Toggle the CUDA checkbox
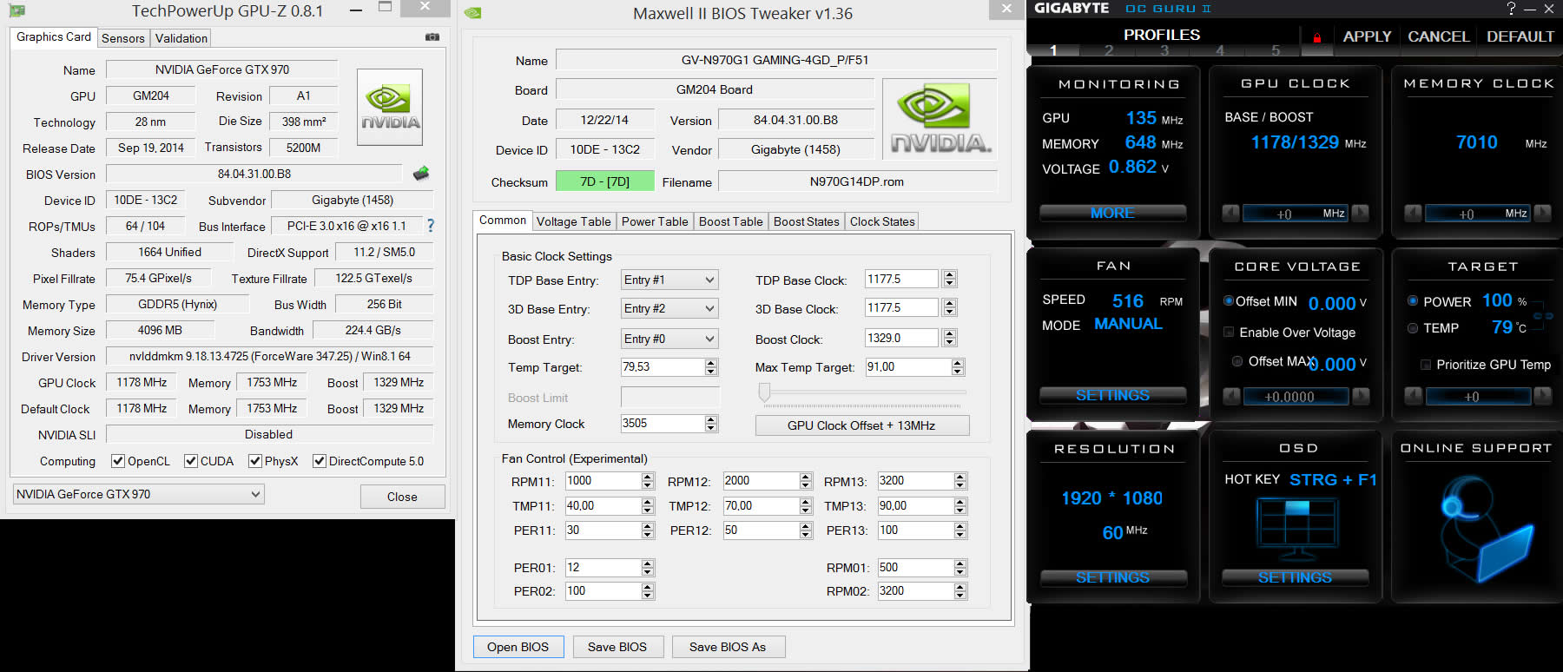Viewport: 1563px width, 672px height. (x=191, y=461)
